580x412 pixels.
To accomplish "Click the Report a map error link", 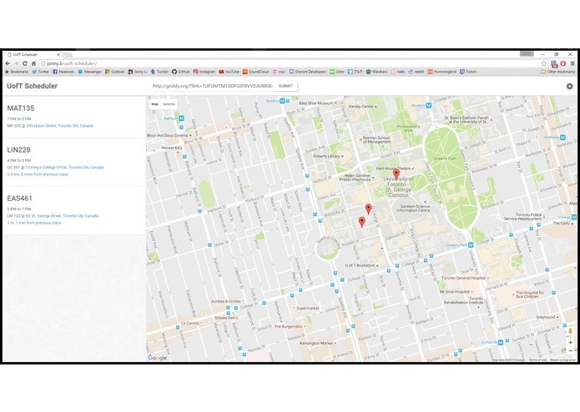I will point(562,359).
